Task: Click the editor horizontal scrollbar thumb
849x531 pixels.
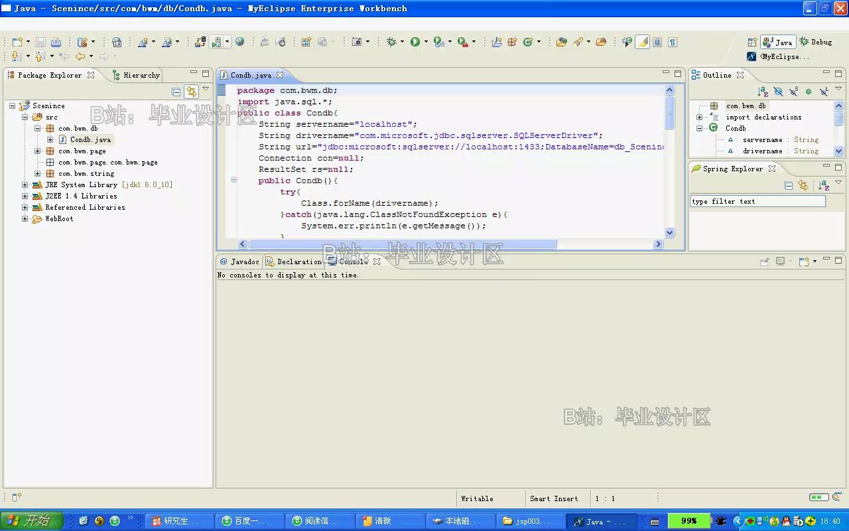Action: pos(403,244)
